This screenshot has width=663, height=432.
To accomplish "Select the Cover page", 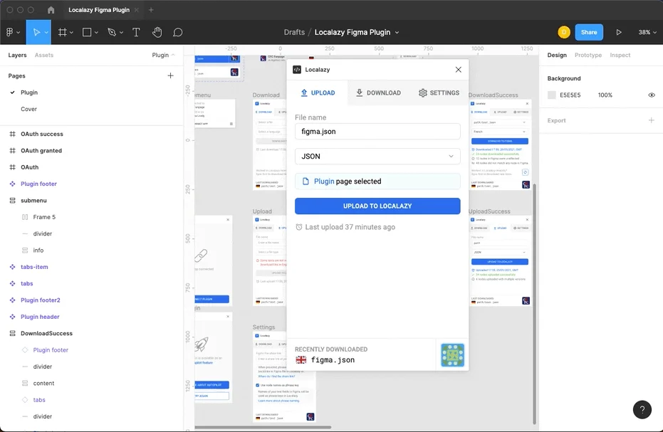I will [x=28, y=109].
